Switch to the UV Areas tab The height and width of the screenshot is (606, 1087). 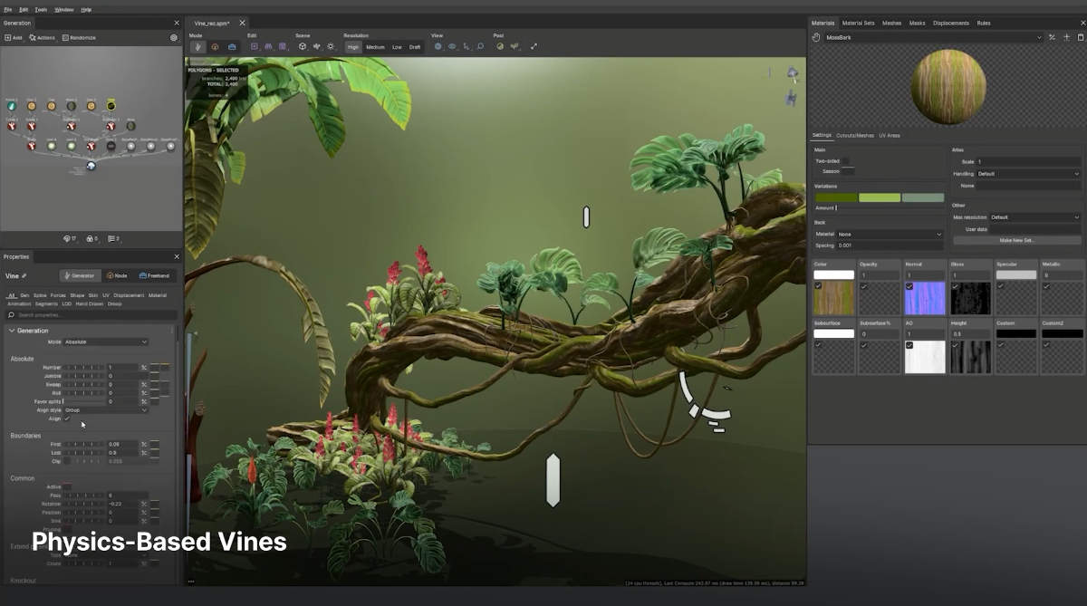click(890, 135)
